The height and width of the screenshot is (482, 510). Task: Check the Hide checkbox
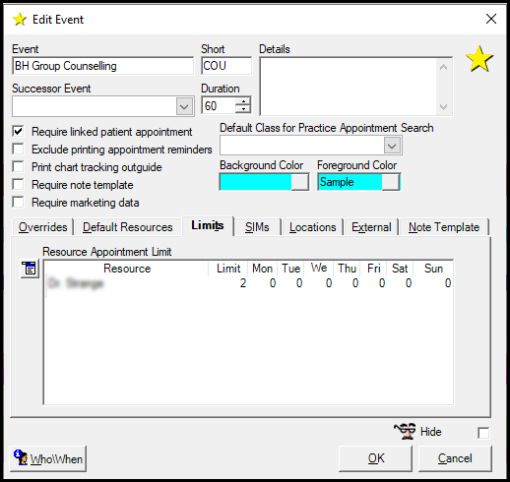(483, 433)
